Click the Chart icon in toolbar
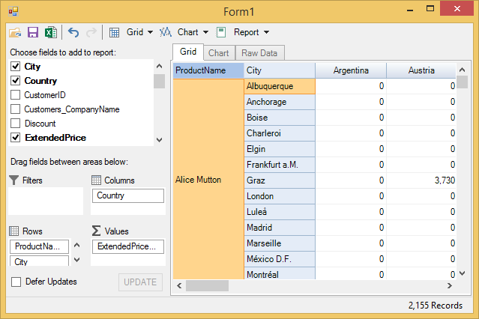The width and height of the screenshot is (479, 319). coord(166,33)
